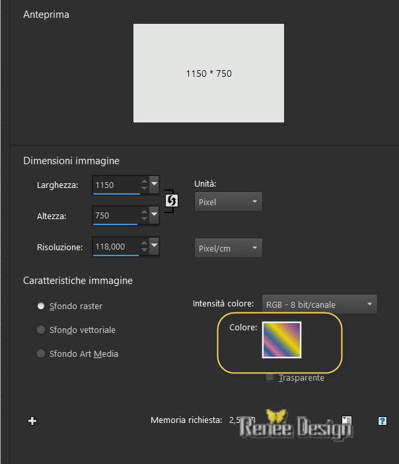Expand the Altezza value dropdown arrow
Viewport: 399px width, 464px height.
click(154, 214)
